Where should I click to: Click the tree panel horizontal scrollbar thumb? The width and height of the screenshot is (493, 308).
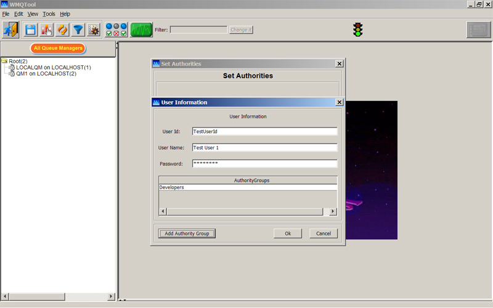[37, 296]
